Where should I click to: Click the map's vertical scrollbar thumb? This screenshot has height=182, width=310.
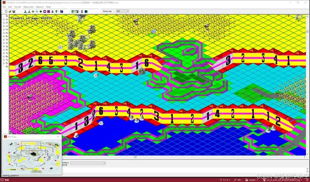[x=307, y=31]
